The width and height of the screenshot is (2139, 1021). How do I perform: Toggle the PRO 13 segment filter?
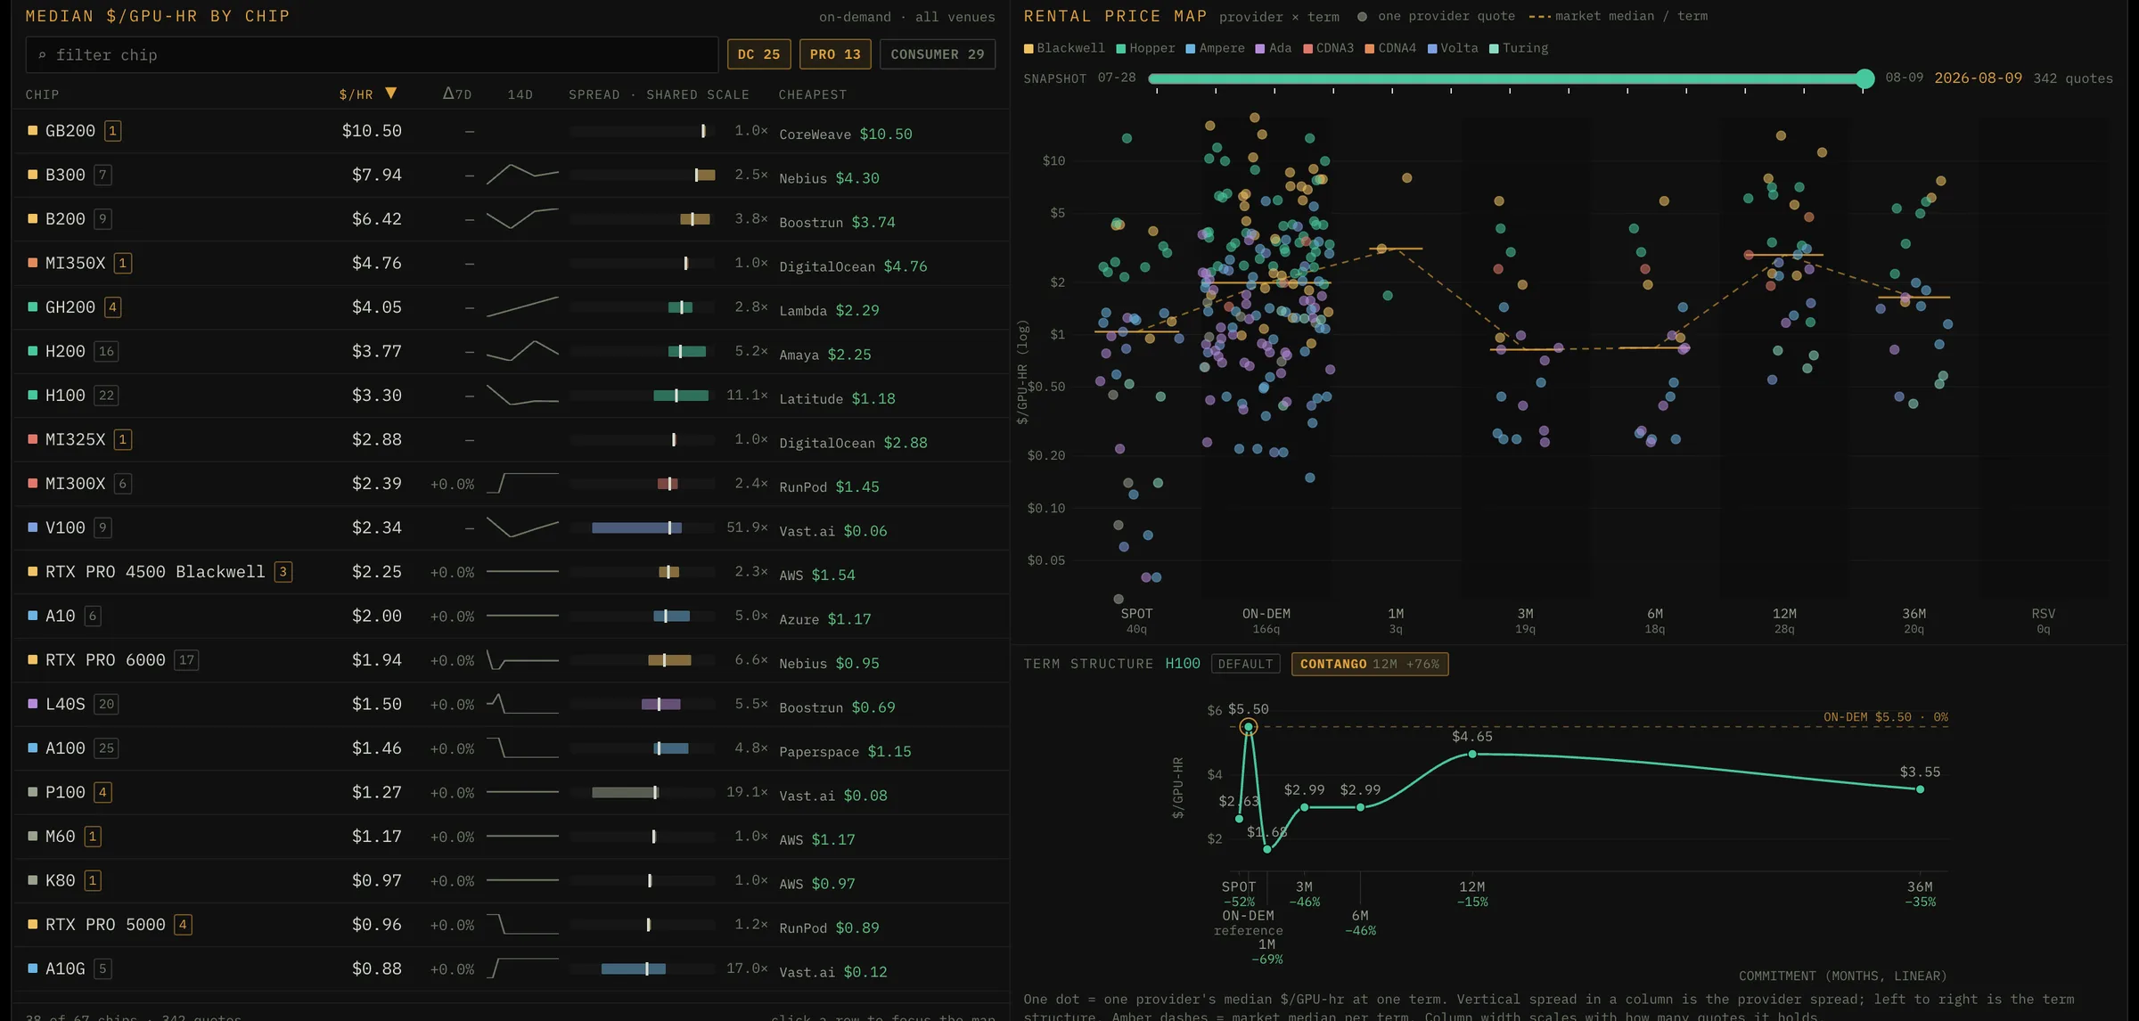(835, 54)
